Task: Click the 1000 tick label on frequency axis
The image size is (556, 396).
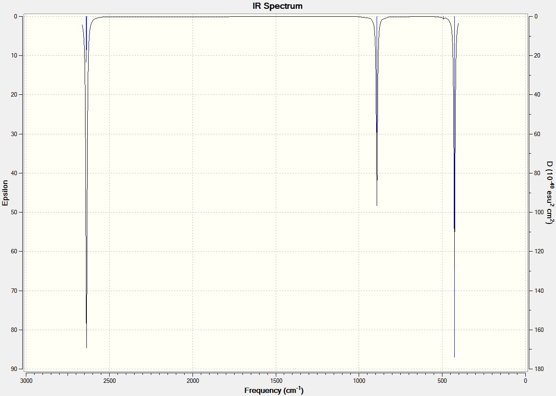Action: point(359,381)
